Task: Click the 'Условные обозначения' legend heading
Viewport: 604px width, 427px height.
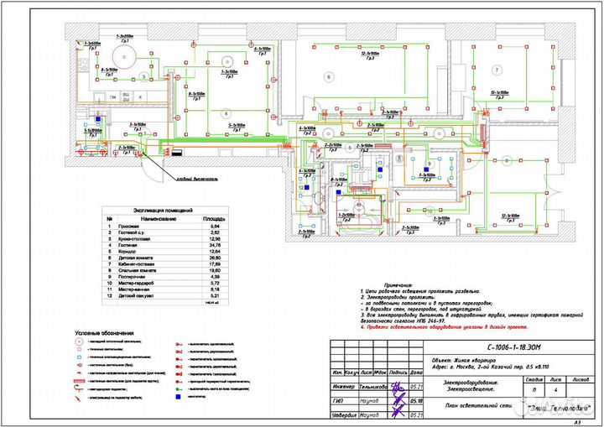Action: click(x=103, y=333)
